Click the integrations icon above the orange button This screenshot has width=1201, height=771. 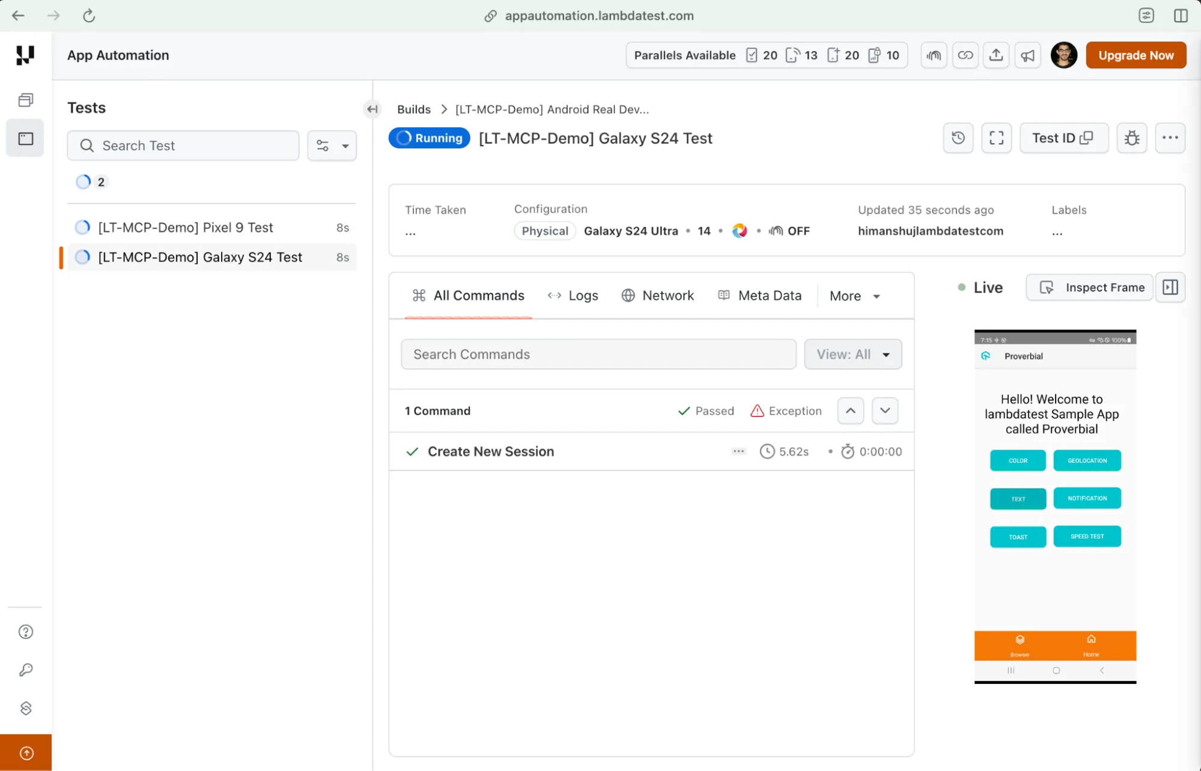(x=26, y=709)
